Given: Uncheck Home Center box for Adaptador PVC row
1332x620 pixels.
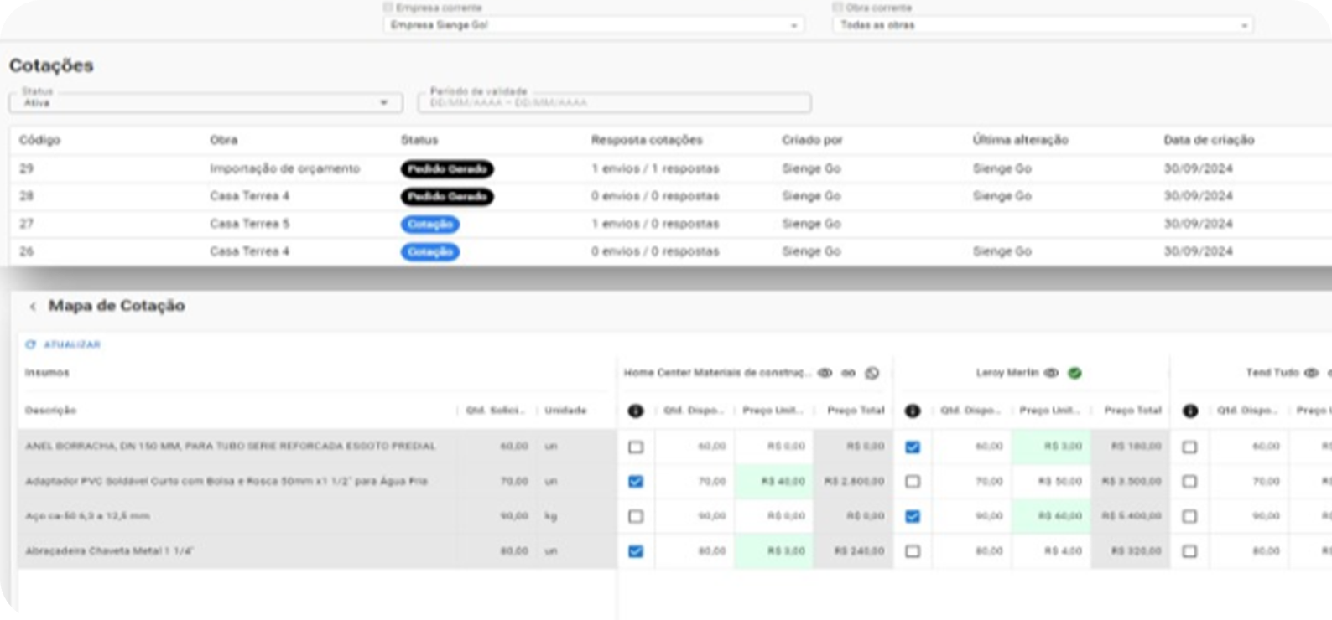Looking at the screenshot, I should point(636,482).
